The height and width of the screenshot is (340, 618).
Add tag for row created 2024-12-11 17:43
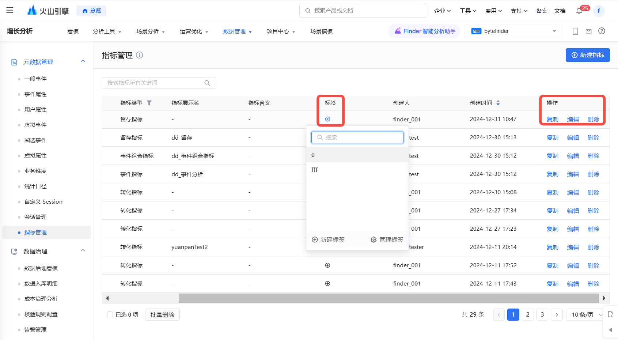(327, 284)
